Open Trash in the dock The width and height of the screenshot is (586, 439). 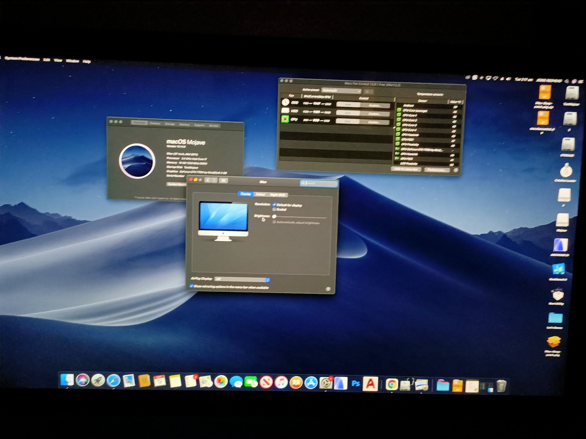(x=501, y=386)
